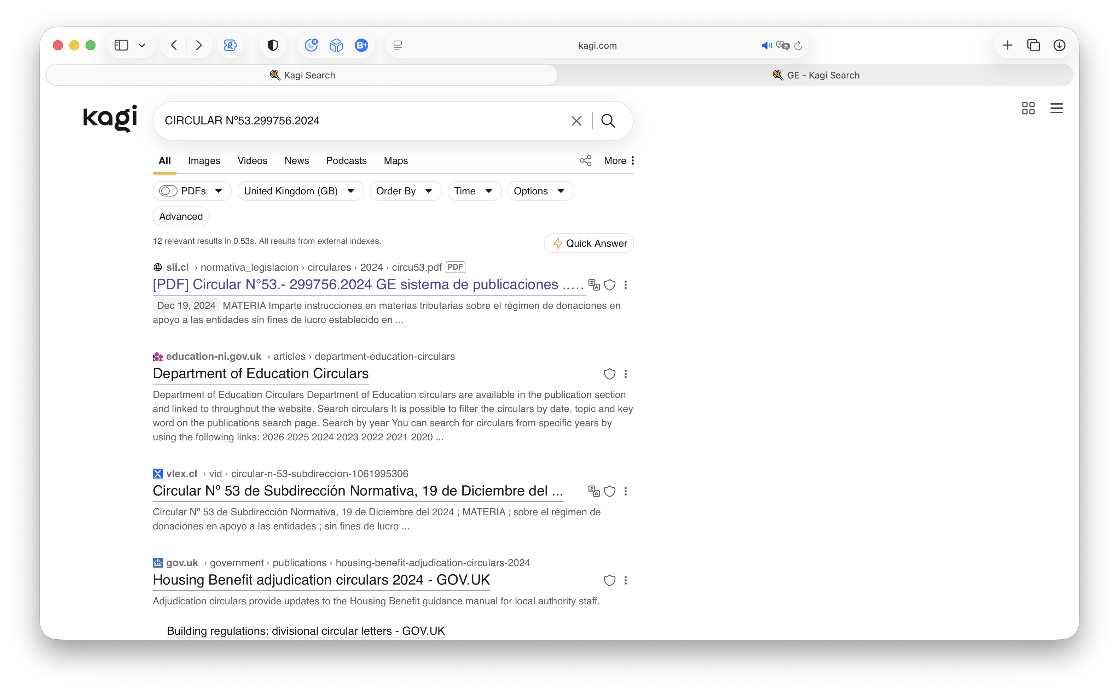The width and height of the screenshot is (1119, 692).
Task: Open the downloads icon
Action: pos(1060,45)
